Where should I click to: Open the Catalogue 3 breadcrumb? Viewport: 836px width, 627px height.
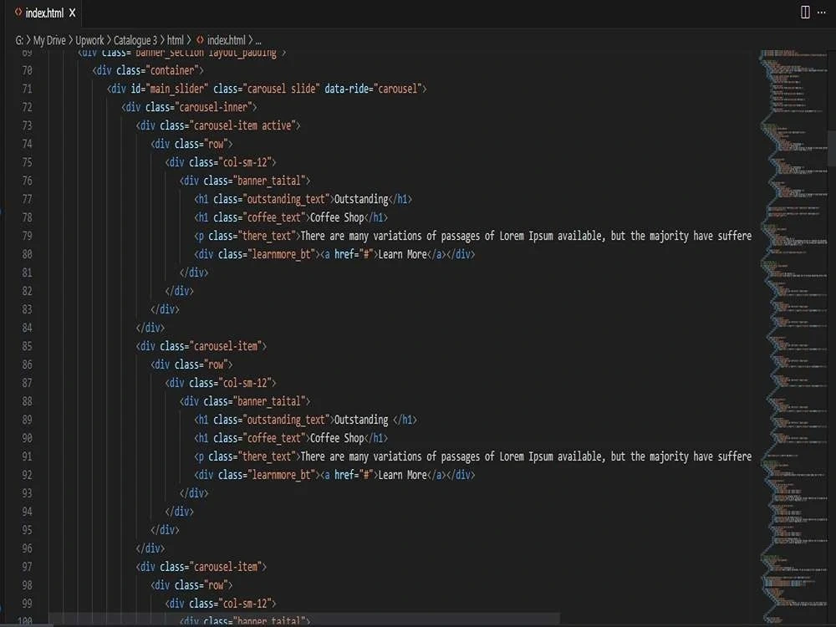pyautogui.click(x=135, y=40)
